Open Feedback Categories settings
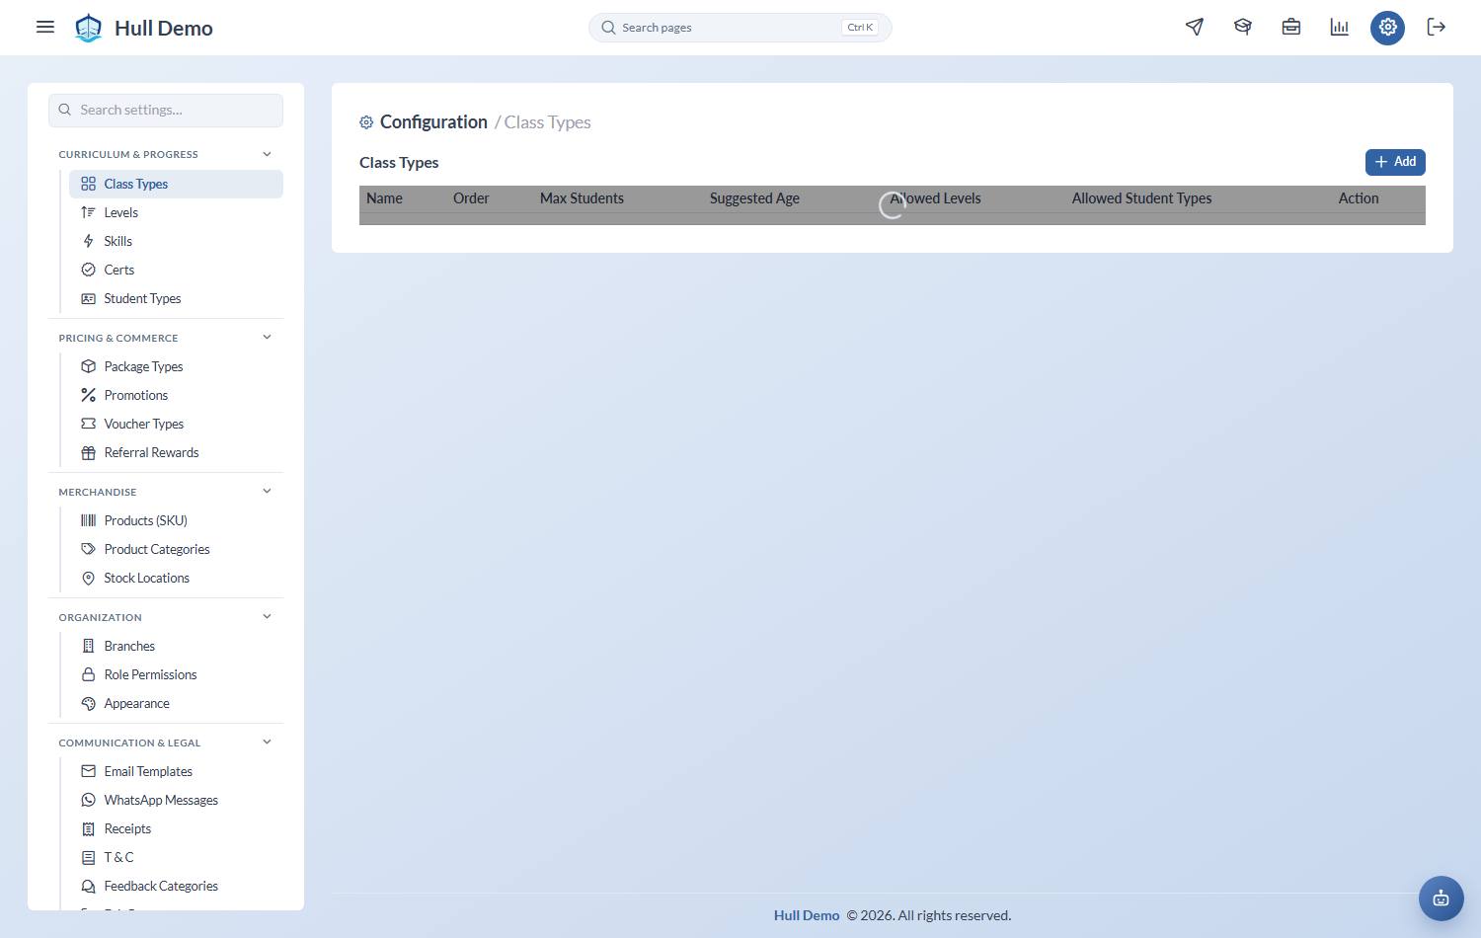This screenshot has width=1481, height=938. [176, 886]
